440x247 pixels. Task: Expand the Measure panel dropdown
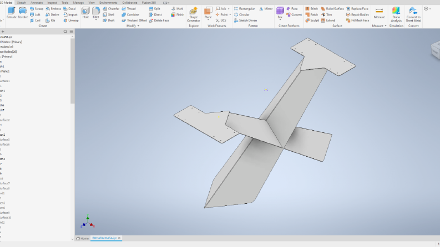386,26
